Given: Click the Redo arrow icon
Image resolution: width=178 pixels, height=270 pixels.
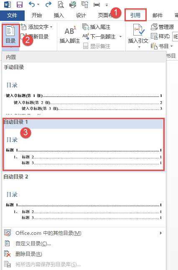Looking at the screenshot, I should pyautogui.click(x=48, y=4).
